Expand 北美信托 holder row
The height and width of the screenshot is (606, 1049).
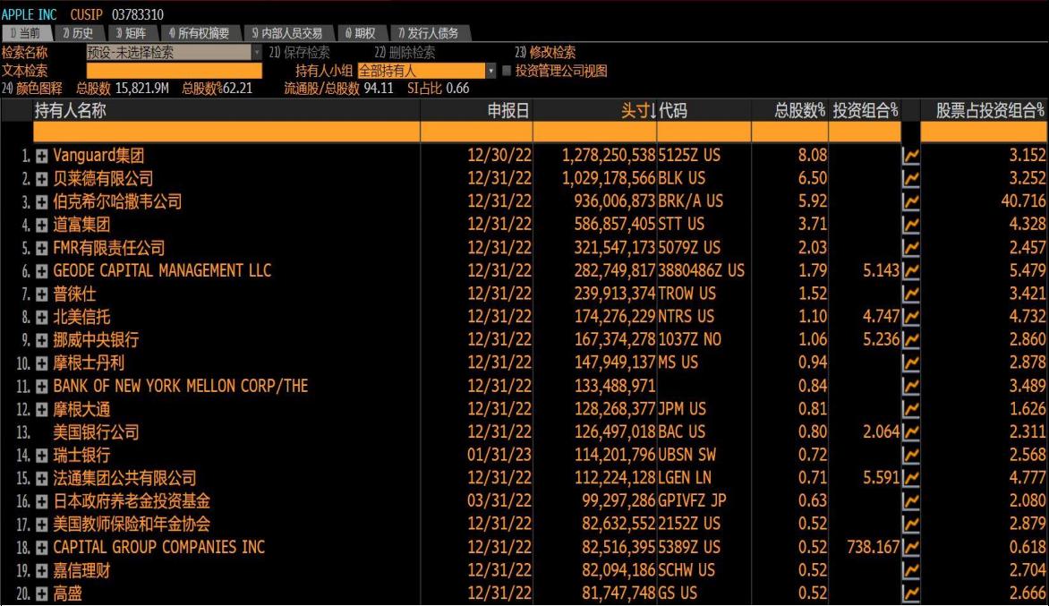pyautogui.click(x=41, y=317)
